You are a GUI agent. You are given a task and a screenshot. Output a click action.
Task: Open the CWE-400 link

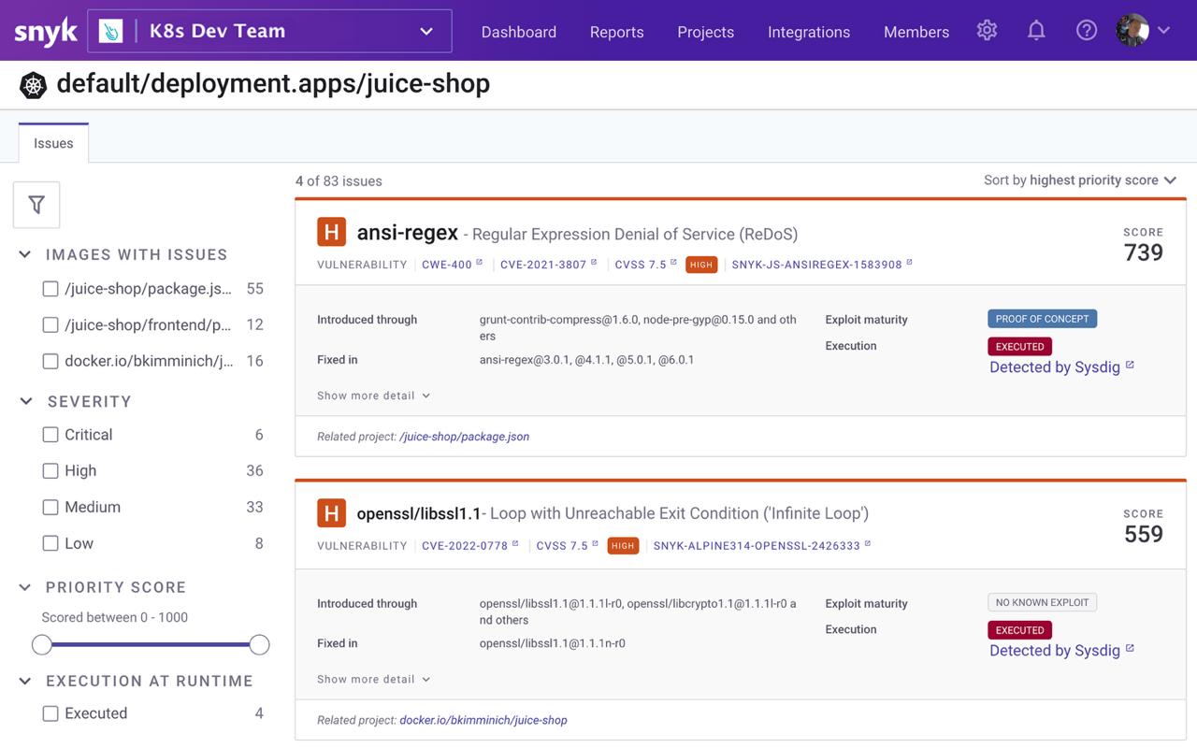pyautogui.click(x=447, y=265)
